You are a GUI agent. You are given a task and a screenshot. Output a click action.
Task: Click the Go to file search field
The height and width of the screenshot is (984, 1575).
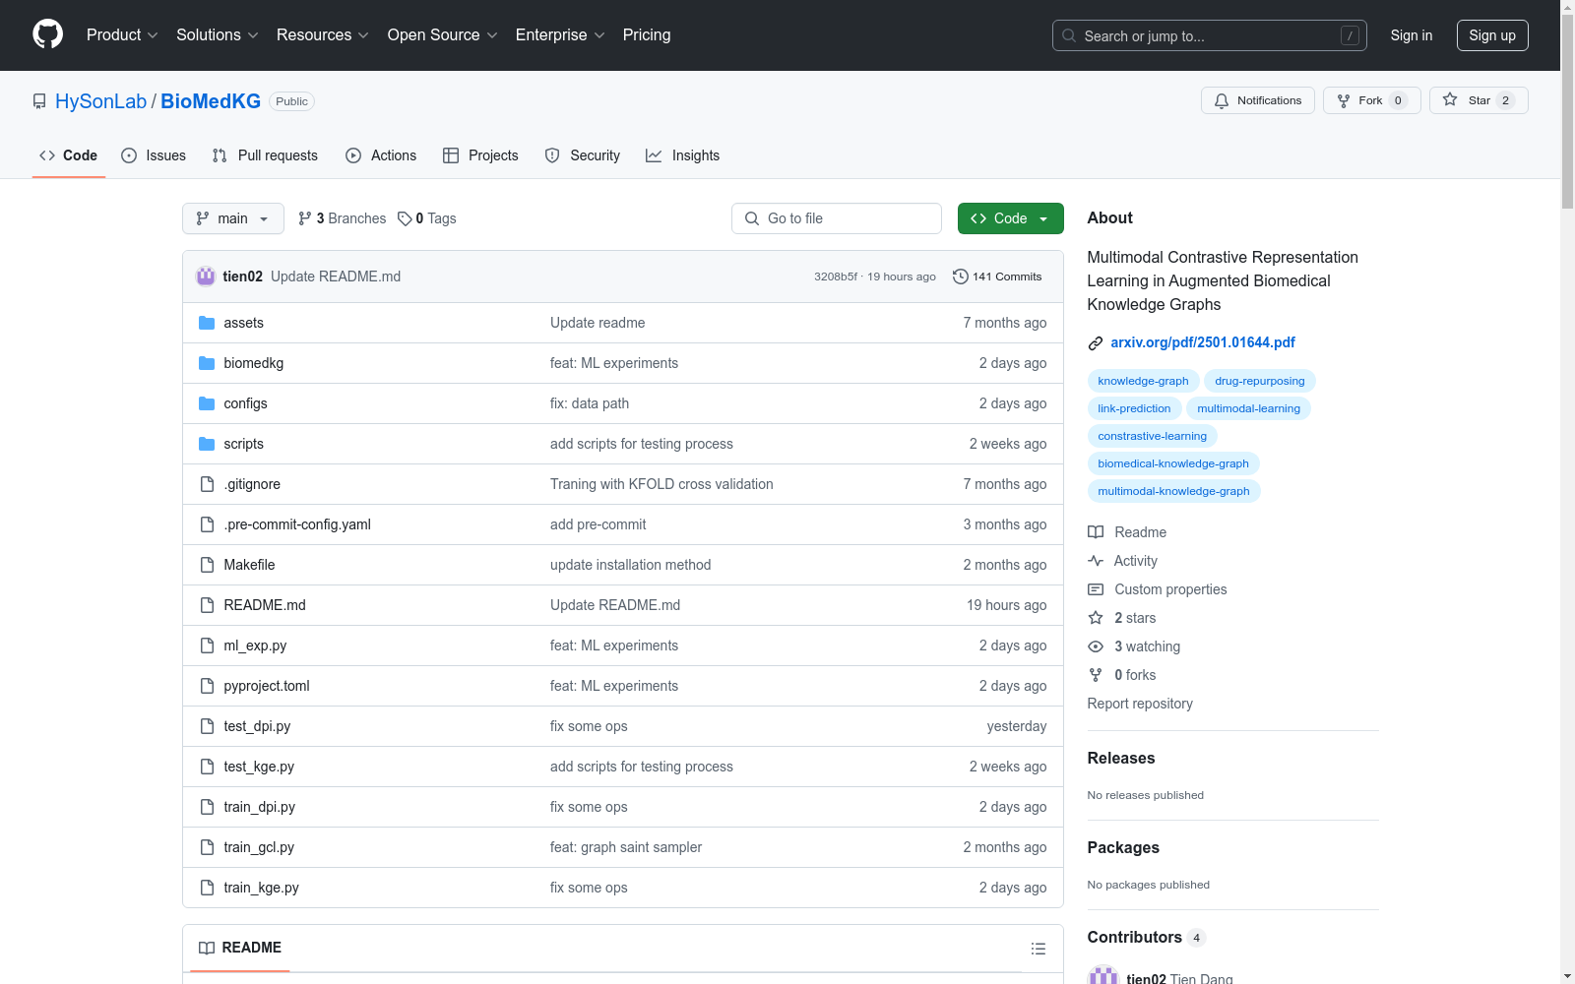tap(837, 218)
